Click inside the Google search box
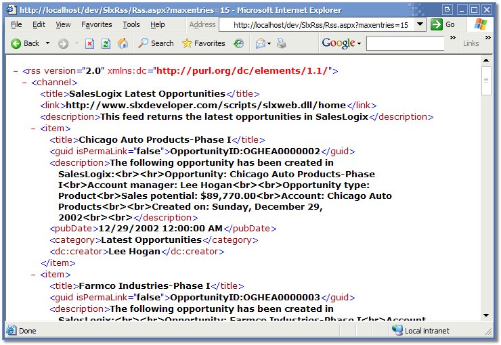This screenshot has width=501, height=345. click(405, 43)
